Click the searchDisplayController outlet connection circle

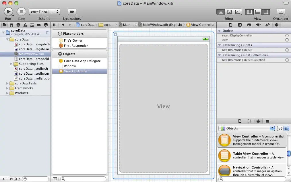[x=287, y=36]
